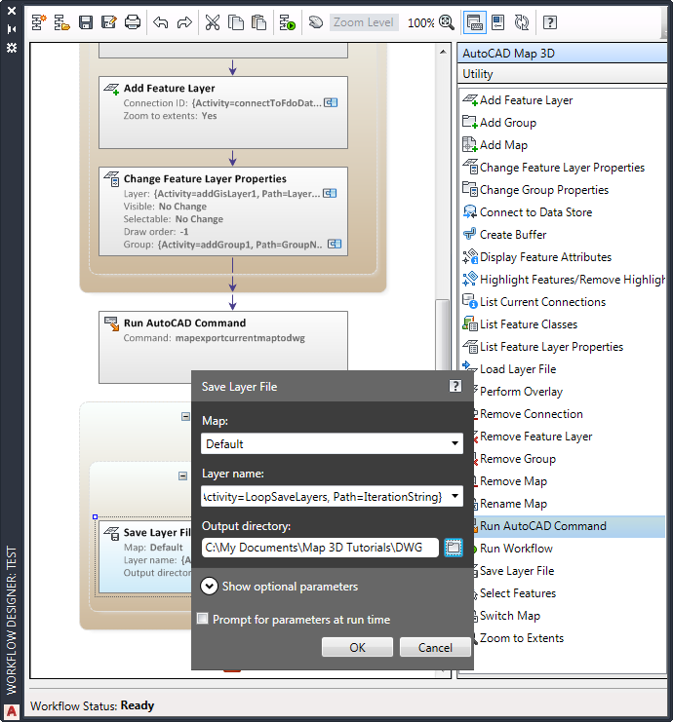The image size is (673, 722).
Task: Open the Layer name dropdown arrow
Action: (455, 496)
